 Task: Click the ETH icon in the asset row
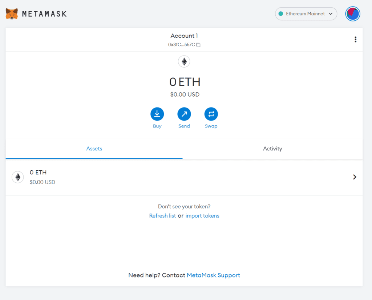18,177
